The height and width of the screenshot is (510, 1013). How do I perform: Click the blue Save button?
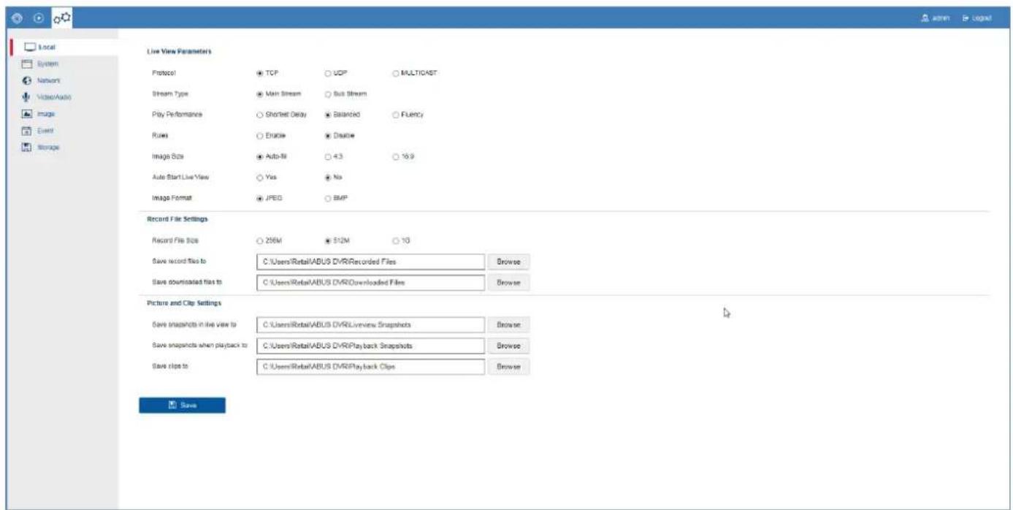(x=182, y=406)
